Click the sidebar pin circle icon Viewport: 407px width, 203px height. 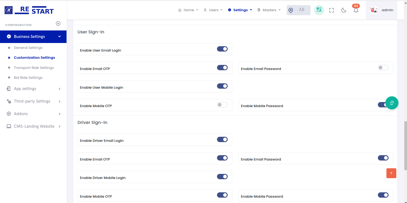pos(58,24)
